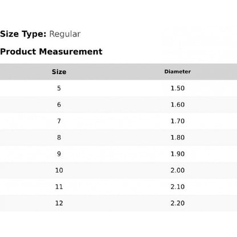
Task: Click the 1.80 diameter value
Action: pos(178,137)
